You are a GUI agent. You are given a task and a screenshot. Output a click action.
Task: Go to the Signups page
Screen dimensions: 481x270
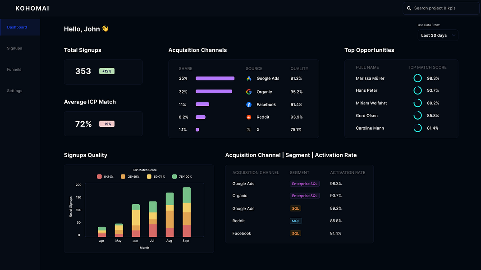coord(14,48)
